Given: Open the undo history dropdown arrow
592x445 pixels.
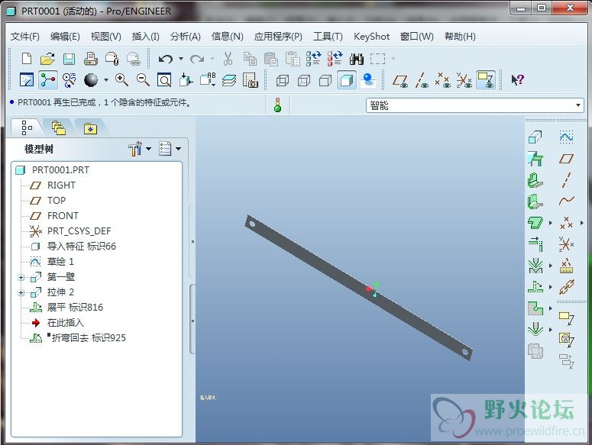Looking at the screenshot, I should pyautogui.click(x=181, y=59).
